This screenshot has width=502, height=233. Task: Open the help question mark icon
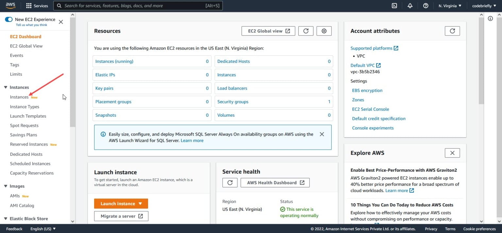click(426, 6)
